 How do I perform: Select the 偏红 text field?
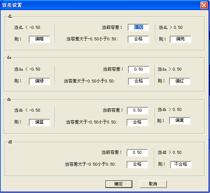(x=179, y=81)
